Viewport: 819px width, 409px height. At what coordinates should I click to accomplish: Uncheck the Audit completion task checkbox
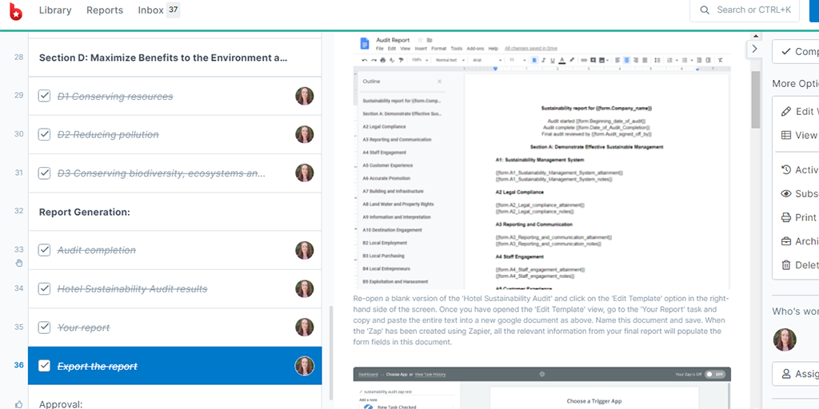45,250
